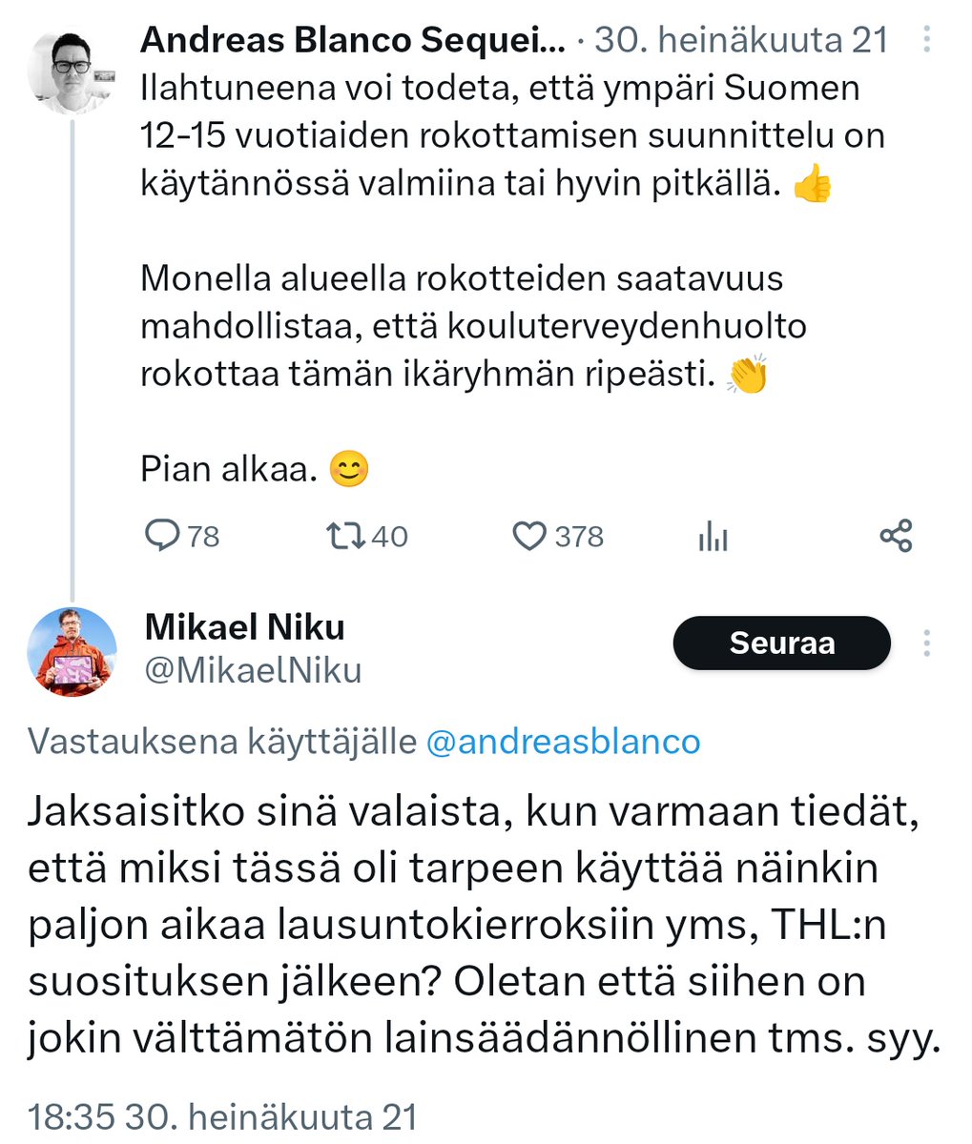Click the @MikaelNiku handle
This screenshot has height=1144, width=972.
[x=253, y=670]
